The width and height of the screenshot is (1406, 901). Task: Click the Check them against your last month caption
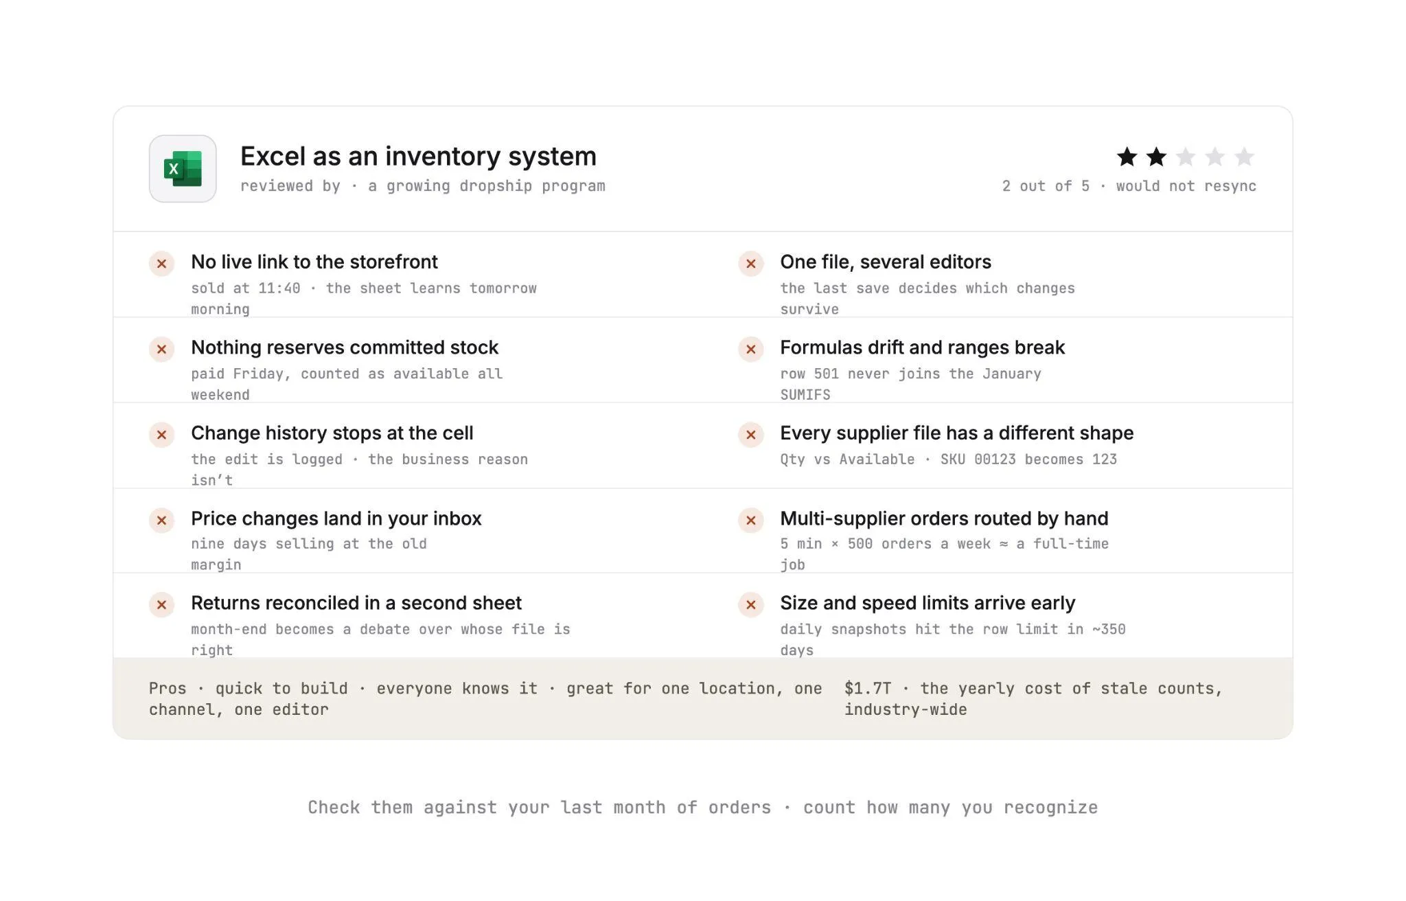coord(702,808)
